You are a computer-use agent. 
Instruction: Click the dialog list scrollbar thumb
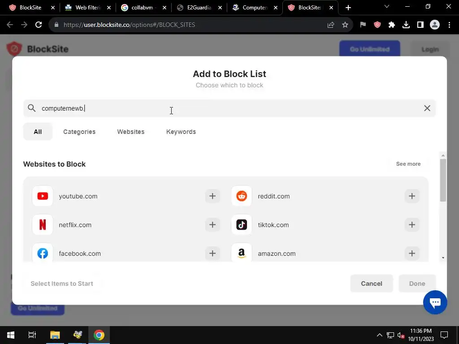[x=443, y=180]
